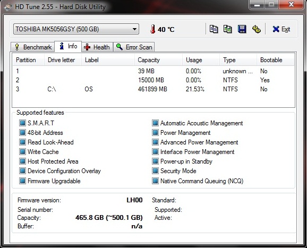Click the red cross Health tab icon
The height and width of the screenshot is (248, 307).
[x=87, y=47]
